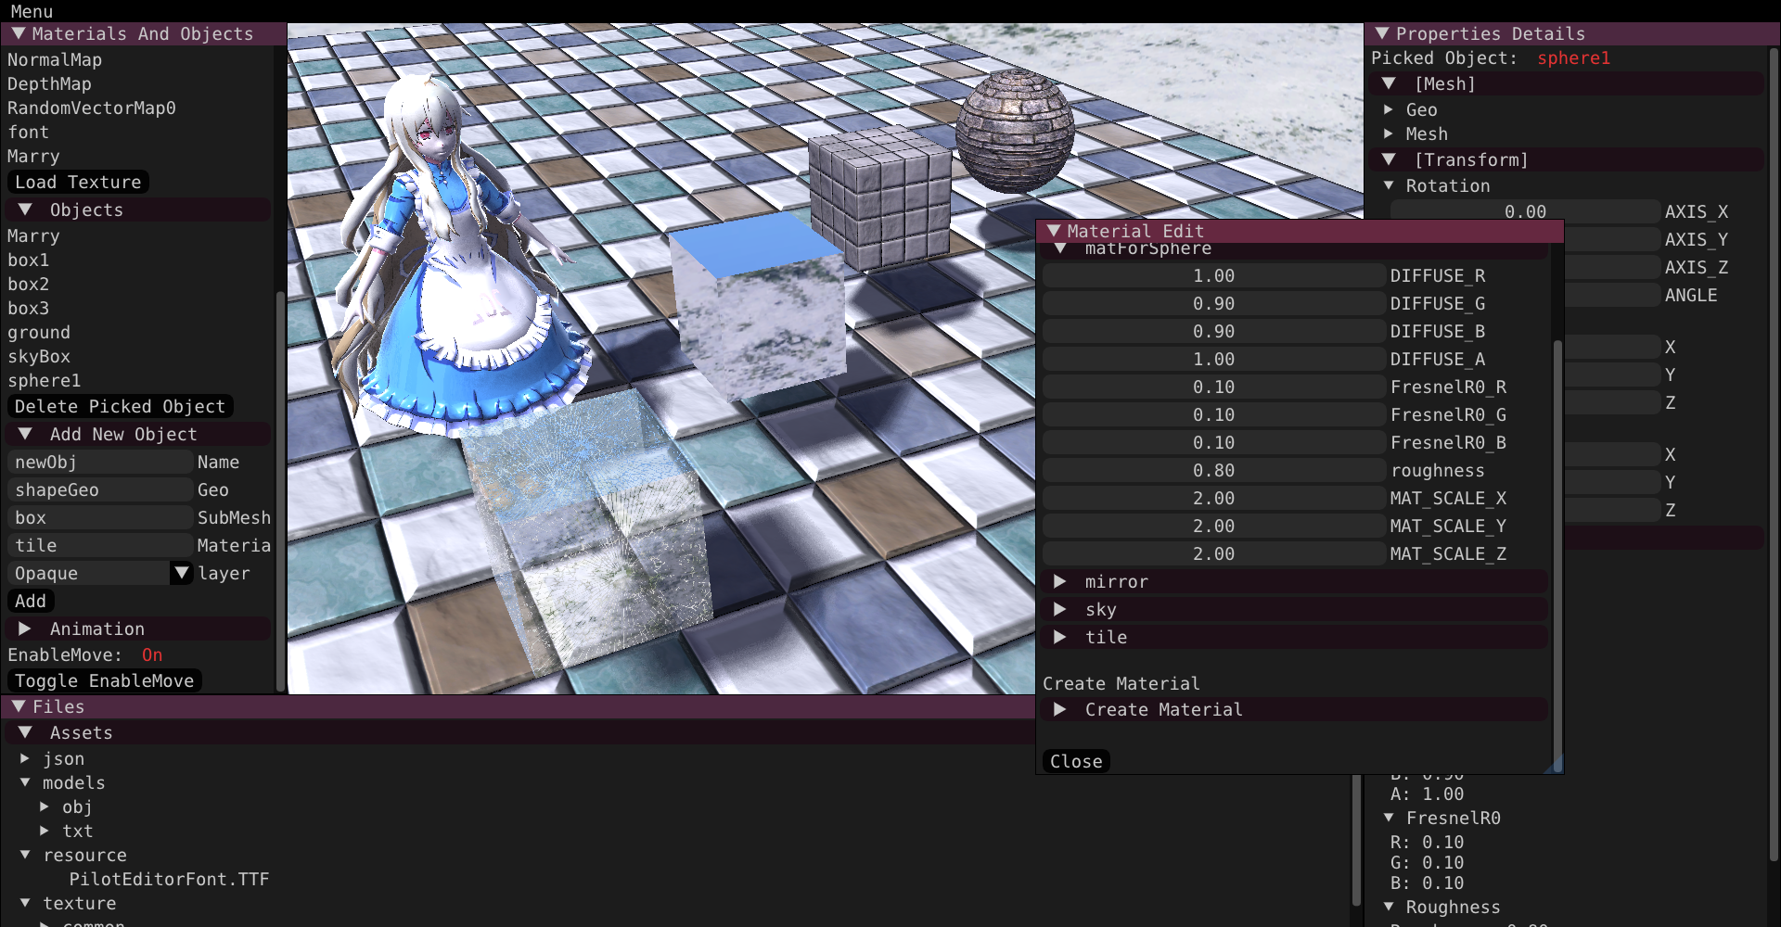Collapse the FresnelR0 node in Properties
This screenshot has height=927, width=1781.
click(1389, 818)
